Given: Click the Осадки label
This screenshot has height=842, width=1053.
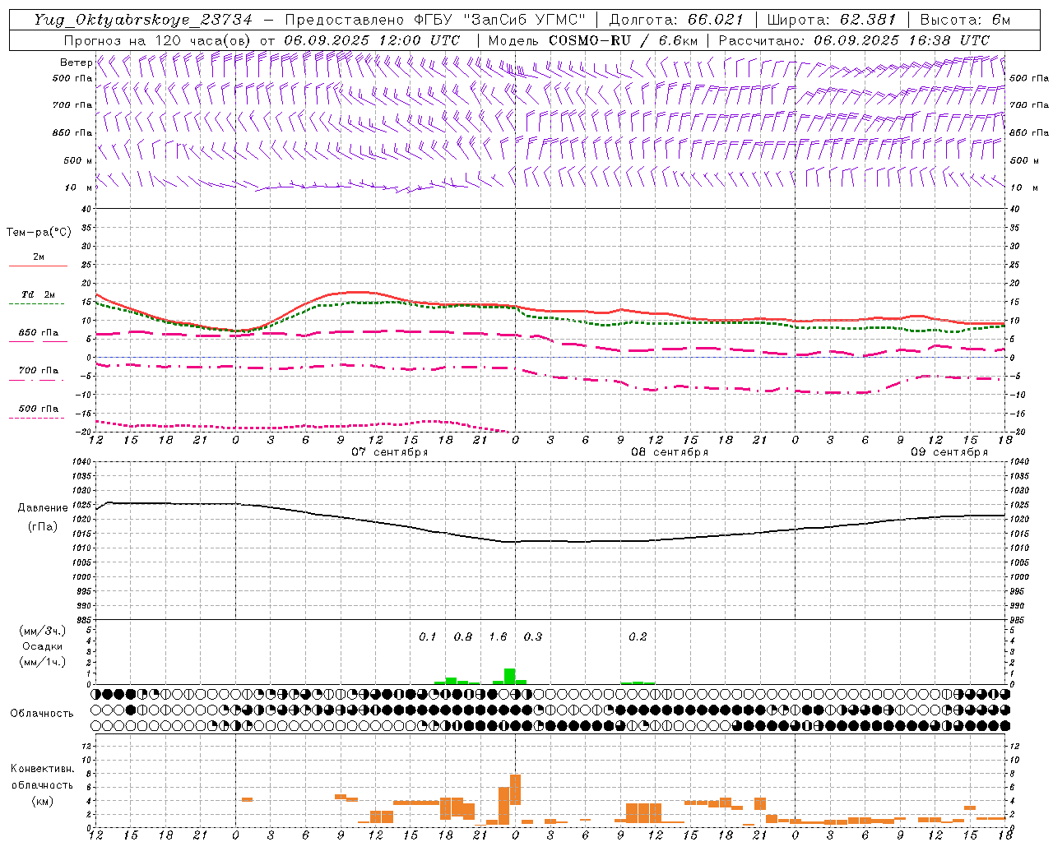Looking at the screenshot, I should [x=43, y=646].
